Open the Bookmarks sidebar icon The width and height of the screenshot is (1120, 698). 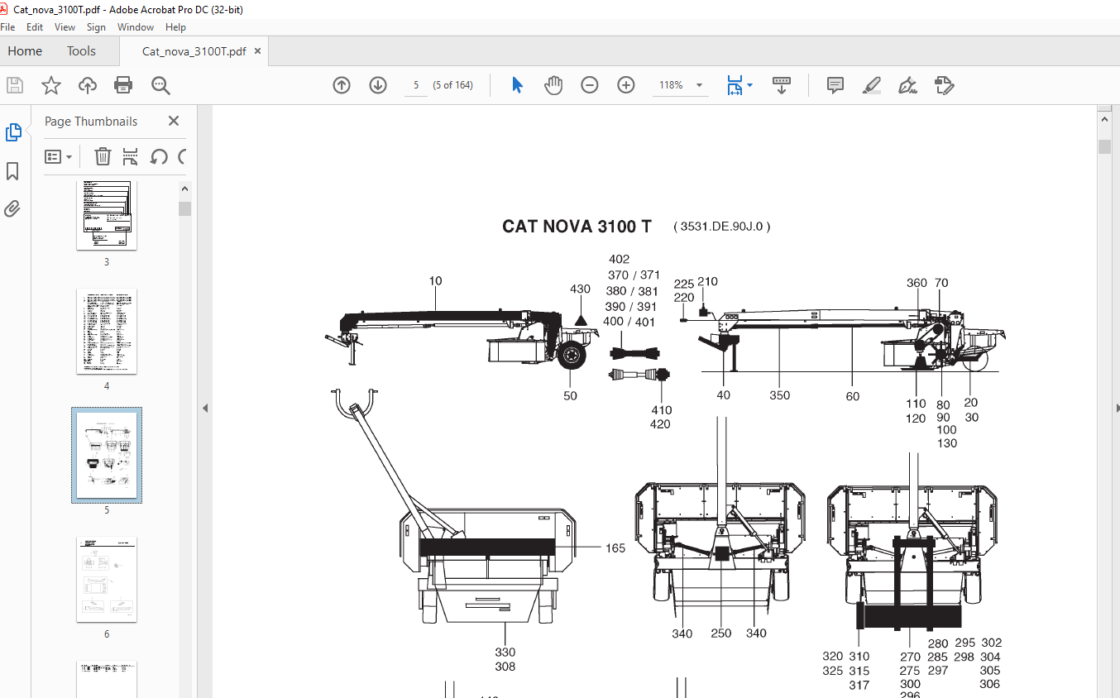12,171
